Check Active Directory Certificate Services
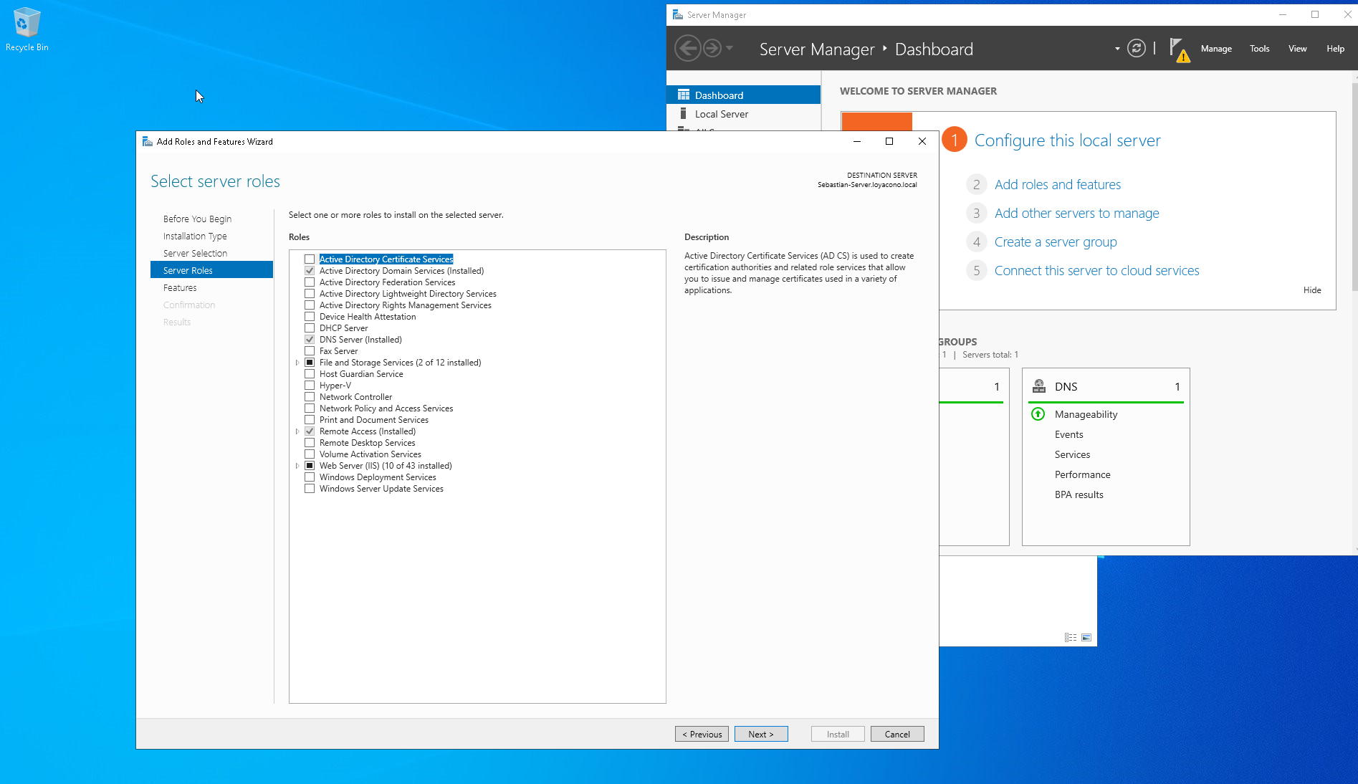The image size is (1358, 784). point(310,259)
